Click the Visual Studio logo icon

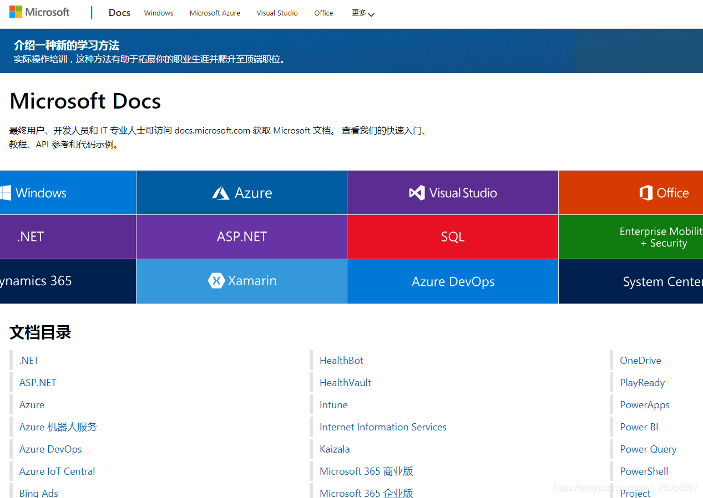pyautogui.click(x=417, y=193)
